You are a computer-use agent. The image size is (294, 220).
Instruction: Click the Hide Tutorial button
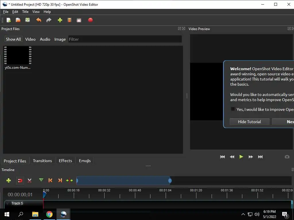[249, 121]
